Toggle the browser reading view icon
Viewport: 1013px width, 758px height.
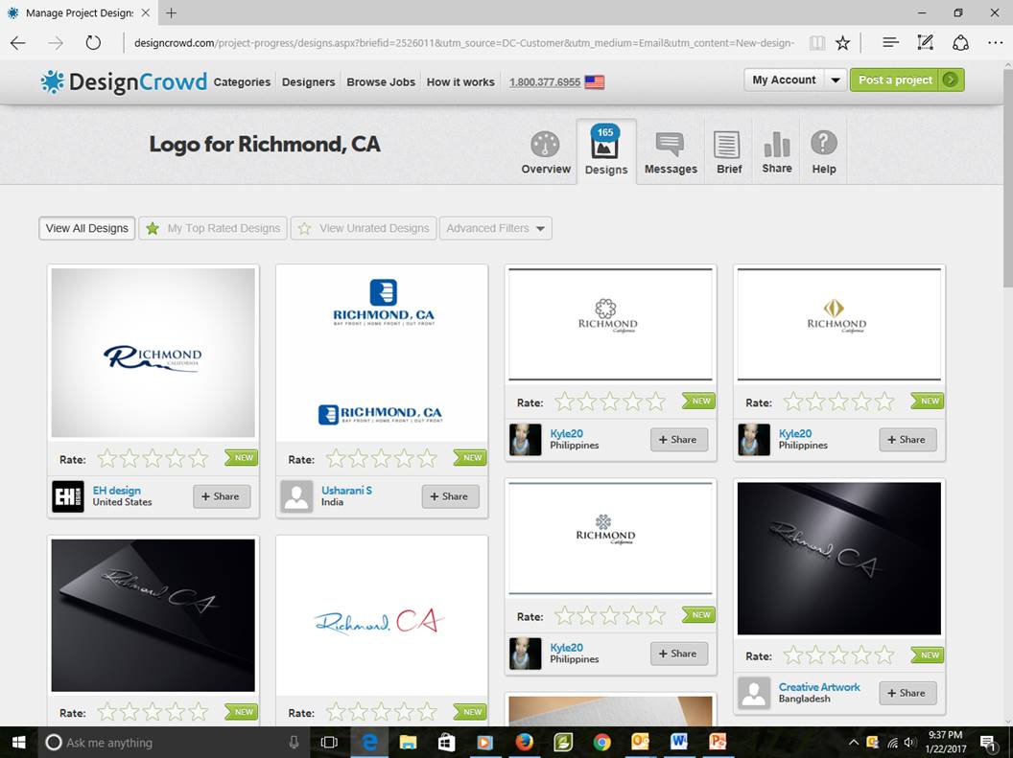click(817, 43)
